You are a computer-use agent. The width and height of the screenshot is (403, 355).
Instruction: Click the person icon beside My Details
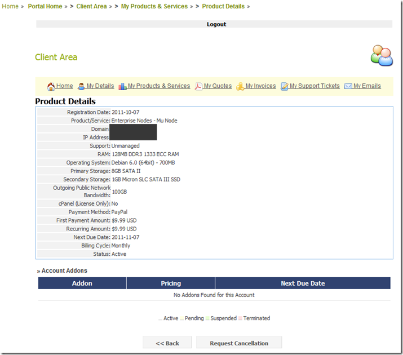[x=81, y=86]
